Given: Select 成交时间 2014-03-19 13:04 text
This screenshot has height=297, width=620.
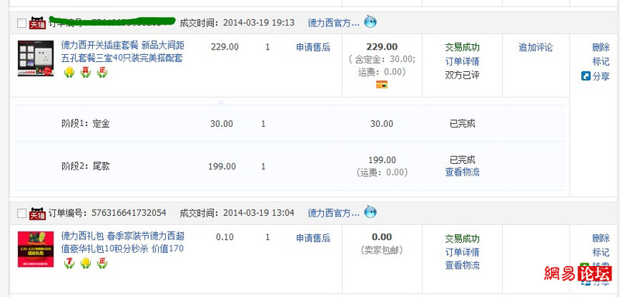Looking at the screenshot, I should (x=237, y=213).
